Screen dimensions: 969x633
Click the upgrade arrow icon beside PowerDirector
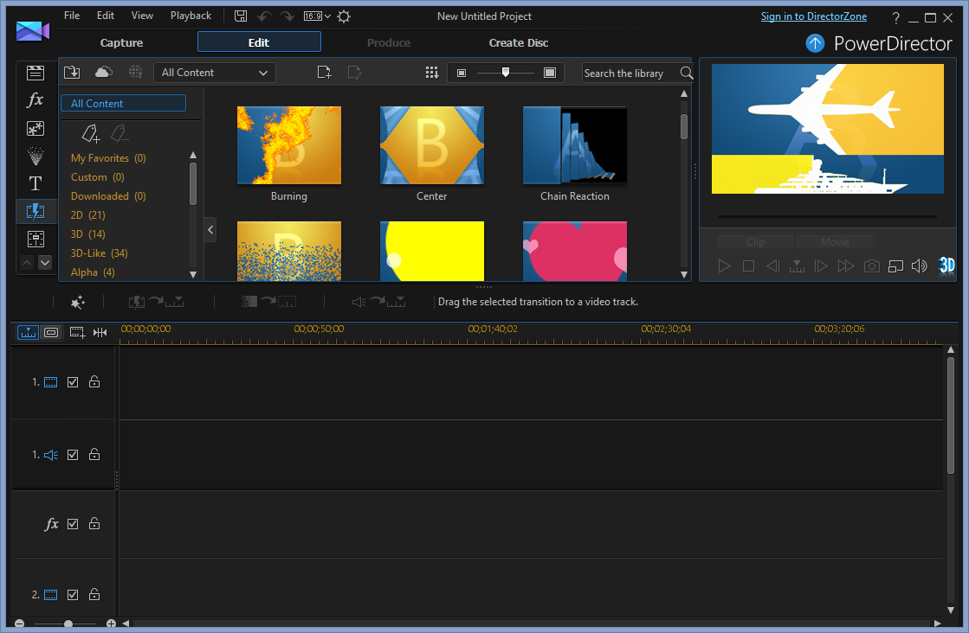coord(815,43)
